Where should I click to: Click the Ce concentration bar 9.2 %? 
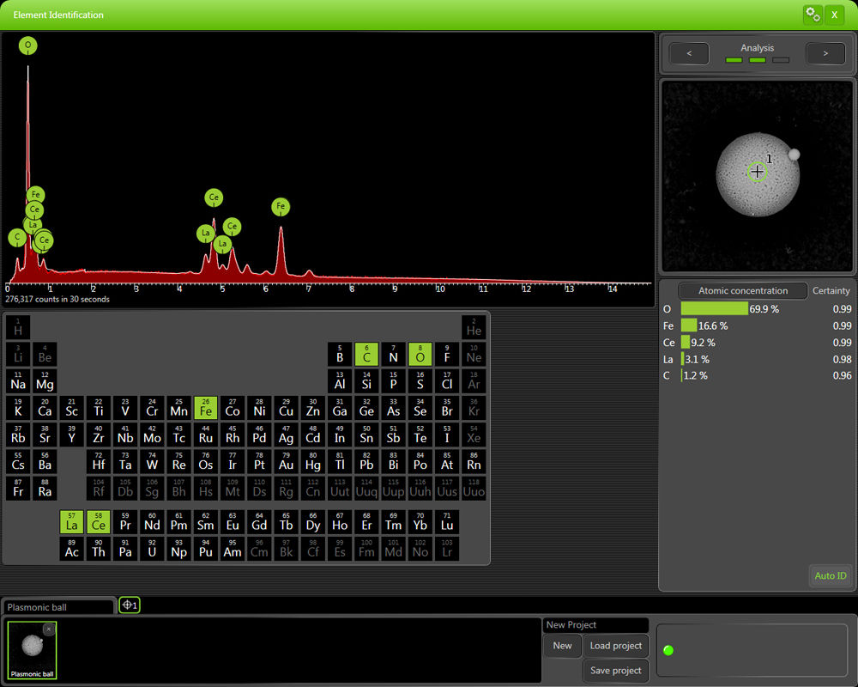coord(685,343)
